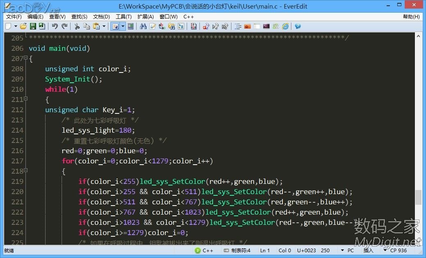Open the paste button dropdown arrow
The height and width of the screenshot is (258, 426).
click(104, 26)
